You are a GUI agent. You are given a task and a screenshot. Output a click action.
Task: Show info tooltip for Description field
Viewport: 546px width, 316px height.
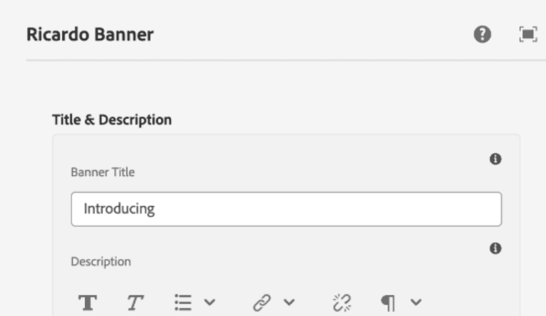pyautogui.click(x=495, y=249)
